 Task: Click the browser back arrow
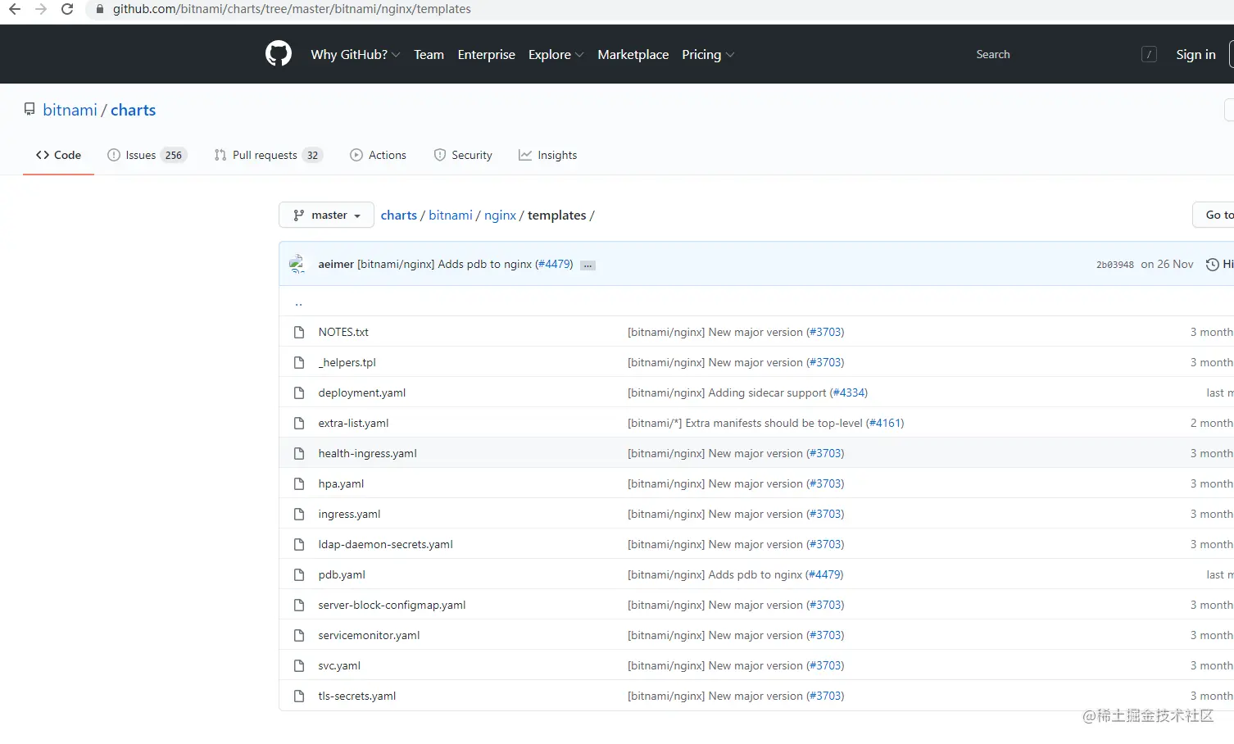[x=15, y=9]
